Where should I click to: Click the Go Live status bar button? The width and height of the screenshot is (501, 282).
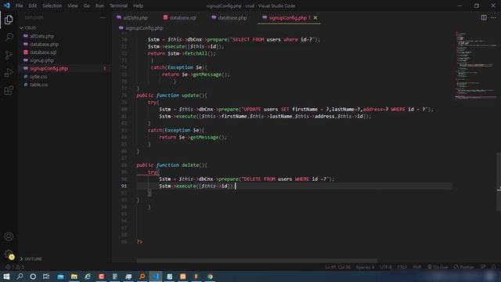point(438,267)
